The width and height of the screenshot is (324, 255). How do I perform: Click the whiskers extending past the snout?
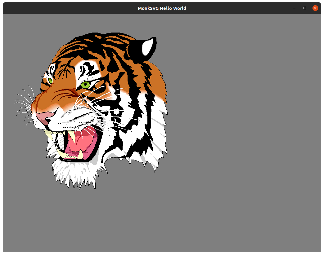pos(23,102)
